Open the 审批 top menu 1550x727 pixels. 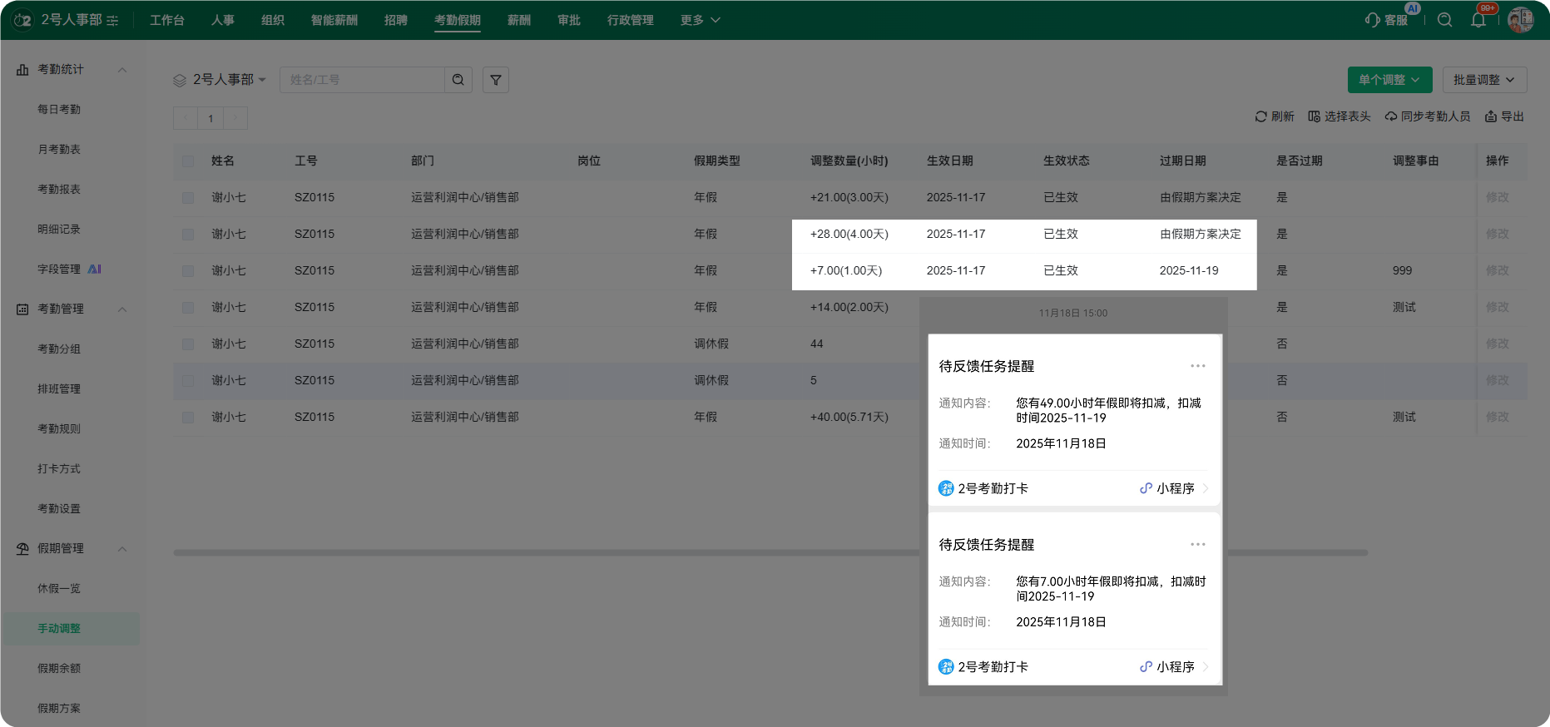[569, 20]
